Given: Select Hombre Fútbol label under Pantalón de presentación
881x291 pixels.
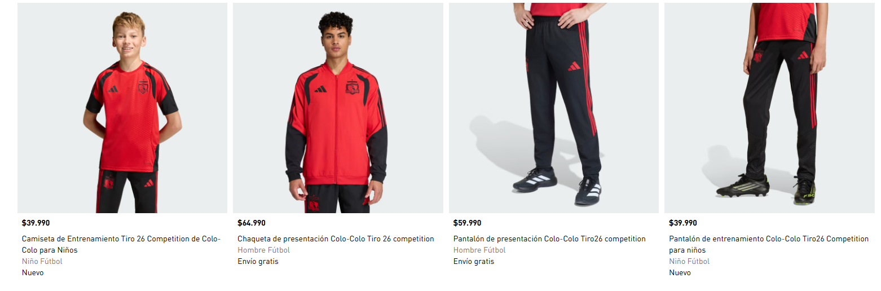Looking at the screenshot, I should (479, 250).
